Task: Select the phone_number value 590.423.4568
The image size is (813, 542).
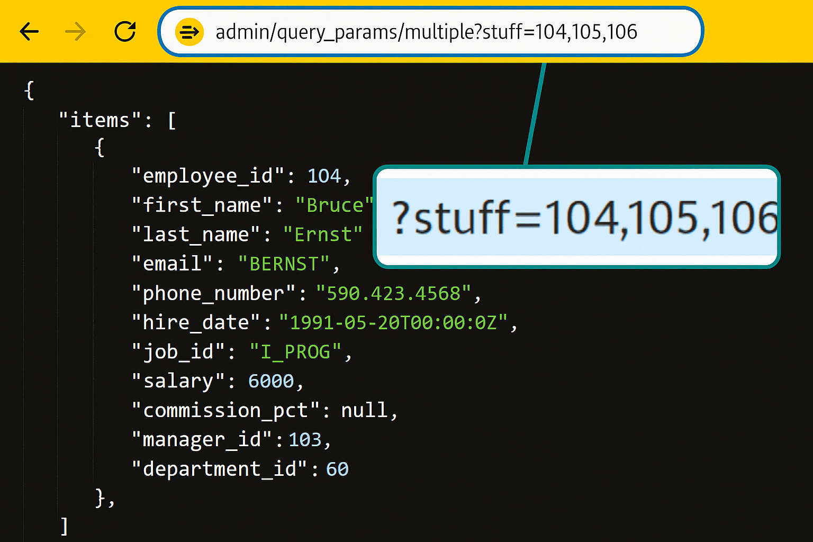Action: [x=394, y=293]
